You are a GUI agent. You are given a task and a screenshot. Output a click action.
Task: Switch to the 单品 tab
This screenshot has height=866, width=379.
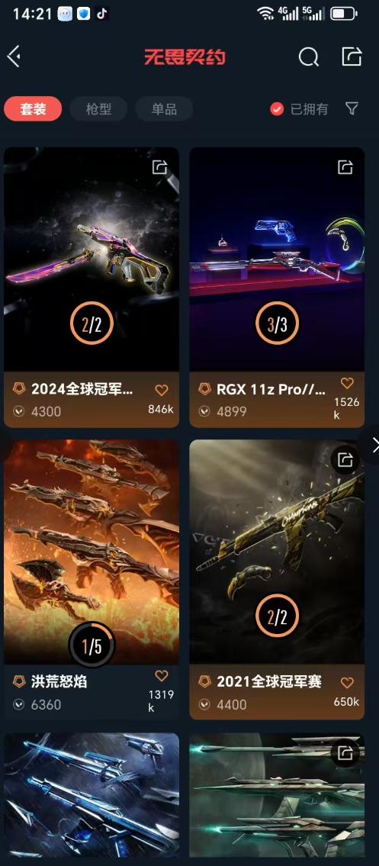(x=165, y=109)
